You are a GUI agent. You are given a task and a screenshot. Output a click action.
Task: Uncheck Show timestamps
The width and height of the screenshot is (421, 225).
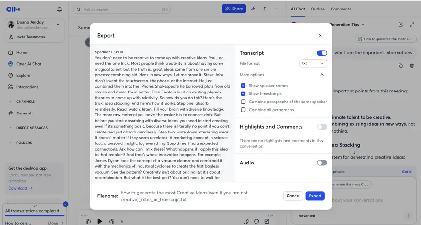[x=243, y=93]
